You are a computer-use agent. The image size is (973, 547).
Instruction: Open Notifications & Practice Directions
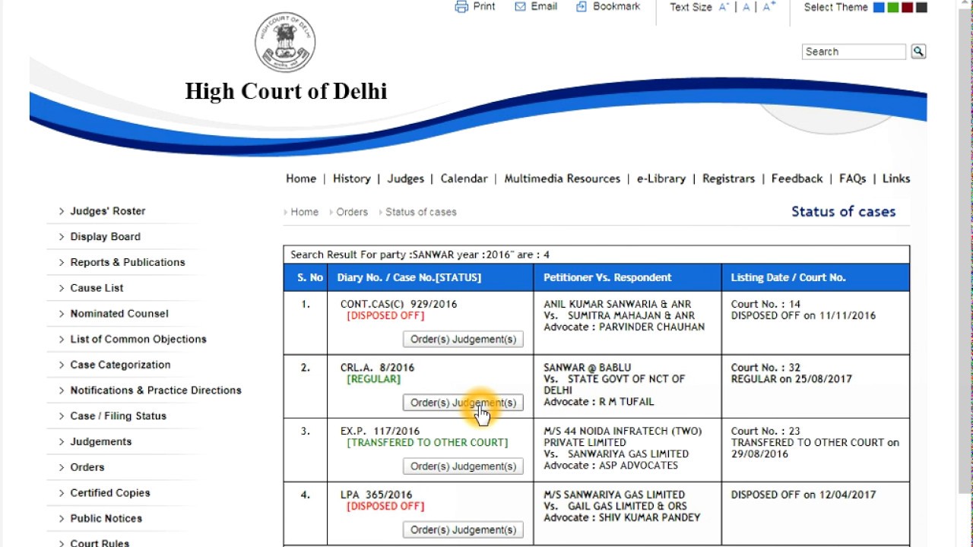tap(156, 390)
